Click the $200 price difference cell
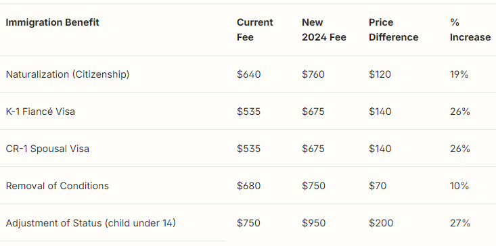496x246 pixels. (381, 223)
